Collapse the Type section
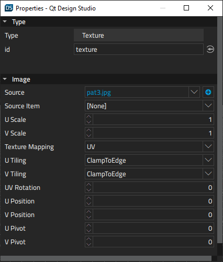The image size is (223, 262). (x=5, y=21)
